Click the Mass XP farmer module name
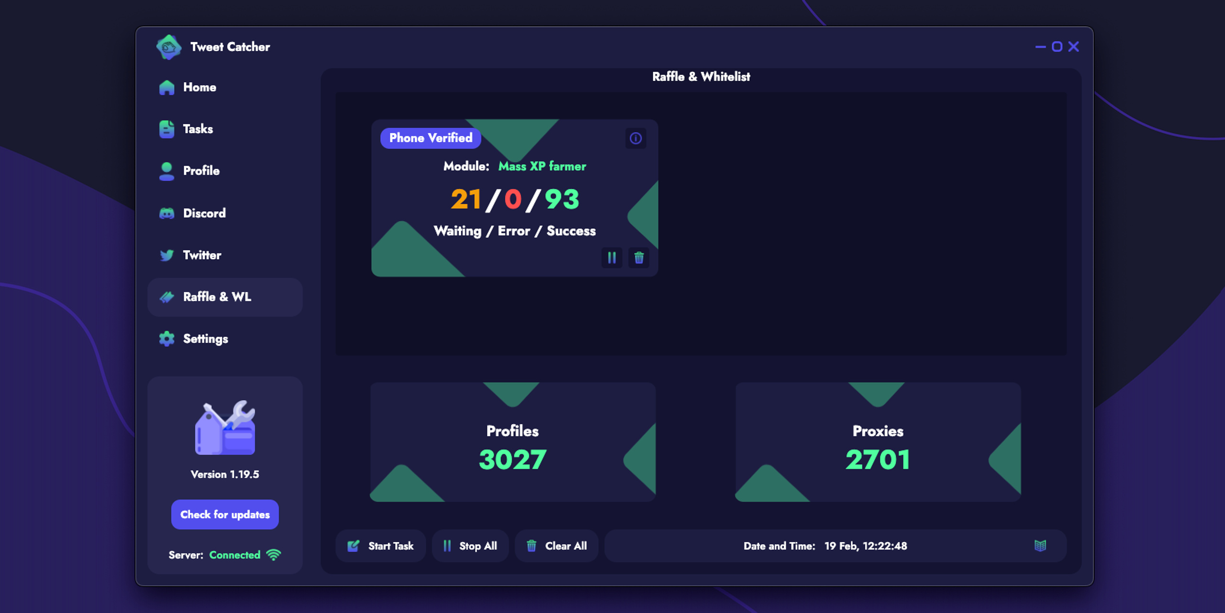This screenshot has width=1225, height=613. pos(542,166)
